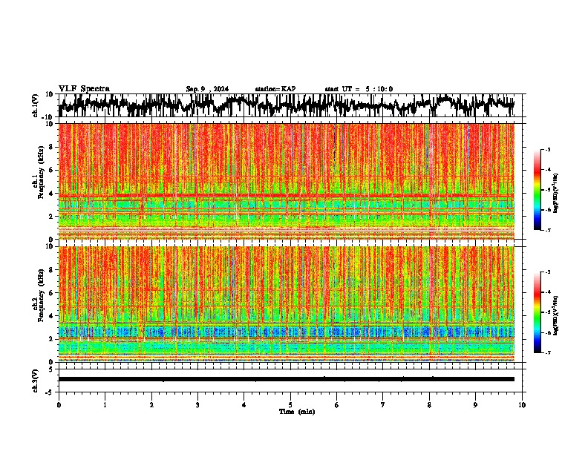Click the ch.1 color scale log(PSD) unit label

click(555, 193)
